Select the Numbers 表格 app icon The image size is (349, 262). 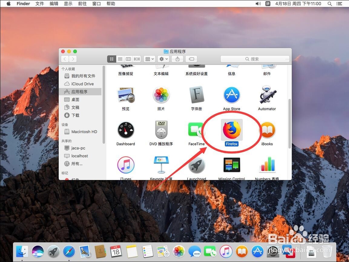pyautogui.click(x=267, y=165)
